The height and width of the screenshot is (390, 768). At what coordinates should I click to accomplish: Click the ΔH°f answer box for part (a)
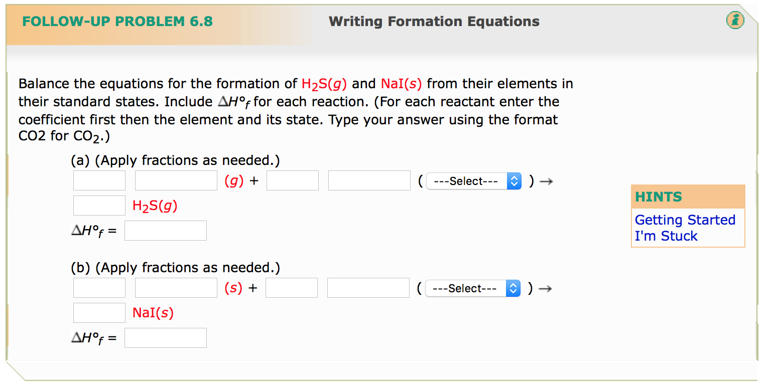[166, 230]
